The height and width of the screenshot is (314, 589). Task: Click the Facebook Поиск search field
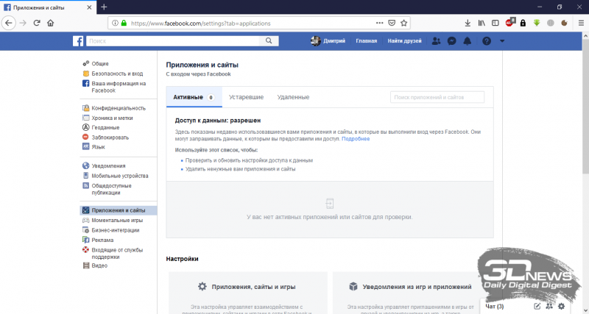pos(173,41)
